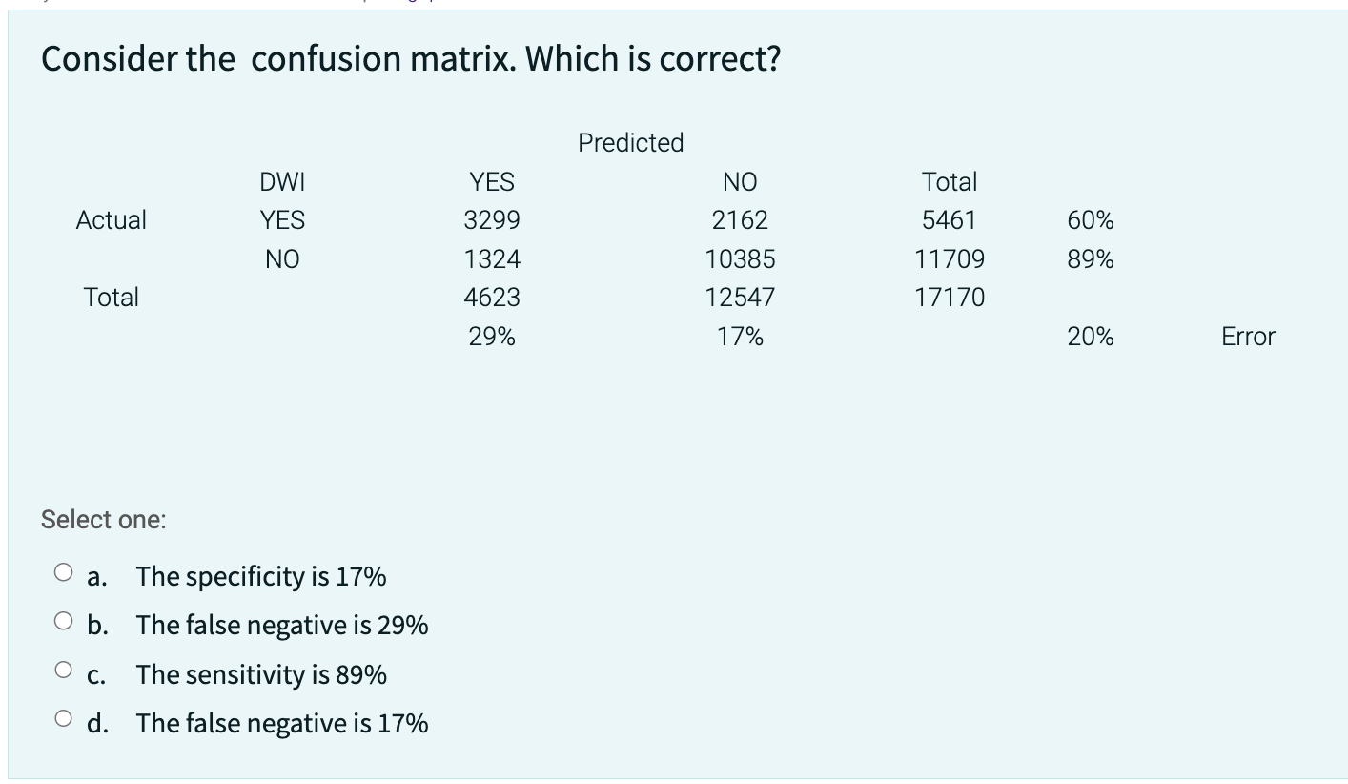Screen dimensions: 1348x784
Task: Click the 'DWI' table header
Action: point(283,181)
